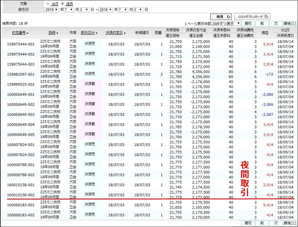Click loss value -172
This screenshot has width=298, height=227.
[269, 74]
